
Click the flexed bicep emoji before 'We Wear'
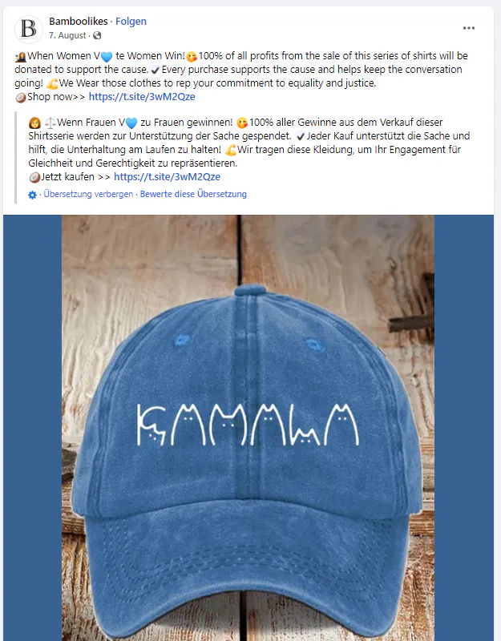(x=52, y=84)
